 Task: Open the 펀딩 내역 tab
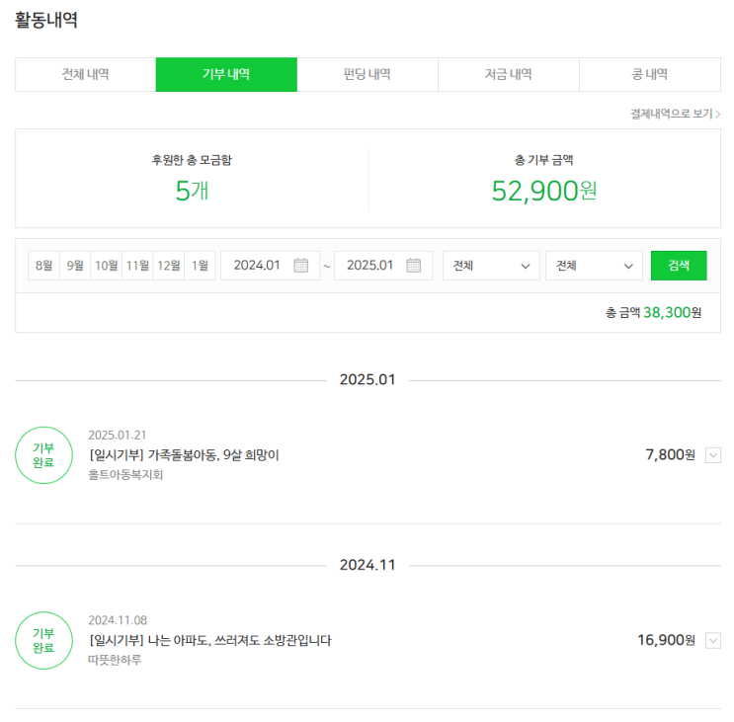(x=367, y=75)
